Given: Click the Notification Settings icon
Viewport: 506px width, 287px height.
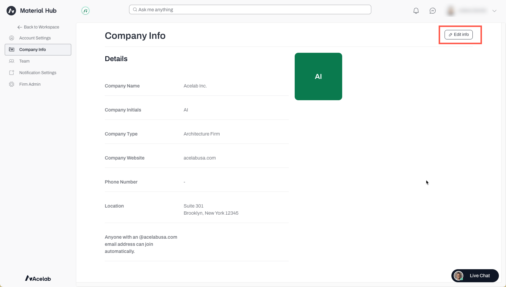Looking at the screenshot, I should coord(12,73).
